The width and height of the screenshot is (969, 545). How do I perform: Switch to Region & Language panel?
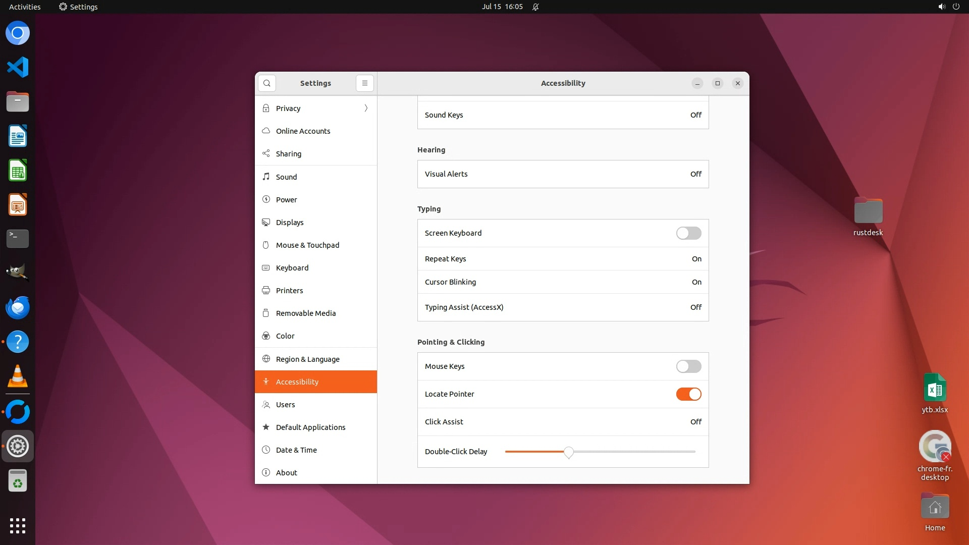pos(307,359)
